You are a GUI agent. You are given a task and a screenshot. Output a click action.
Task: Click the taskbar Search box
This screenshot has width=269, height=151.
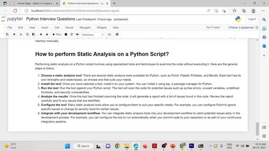point(83,146)
